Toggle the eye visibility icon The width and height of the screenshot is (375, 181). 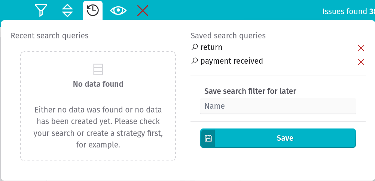click(118, 10)
